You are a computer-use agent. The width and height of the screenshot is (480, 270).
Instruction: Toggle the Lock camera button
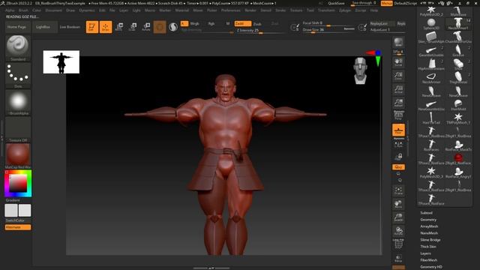[398, 157]
